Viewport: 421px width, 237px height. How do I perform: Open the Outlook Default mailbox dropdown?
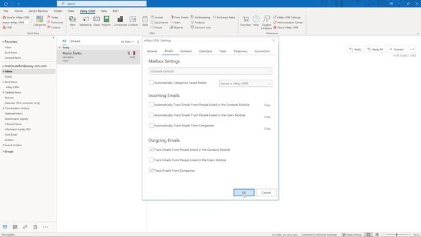210,71
